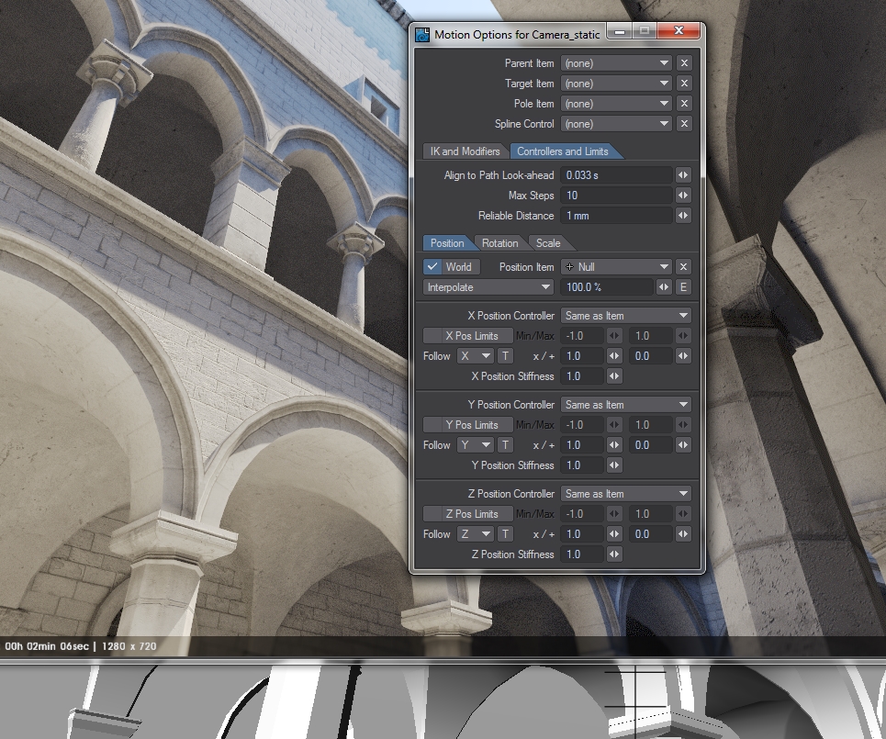The image size is (886, 739).
Task: Open the Scale tab
Action: tap(548, 243)
